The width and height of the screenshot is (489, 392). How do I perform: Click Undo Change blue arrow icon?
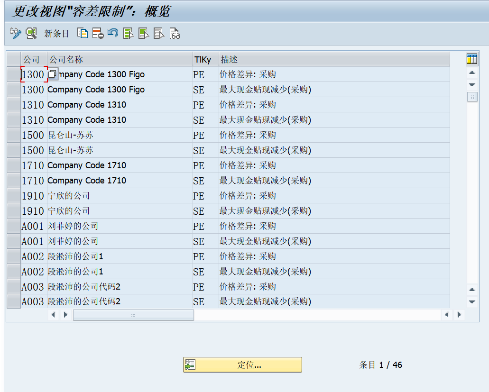point(113,33)
